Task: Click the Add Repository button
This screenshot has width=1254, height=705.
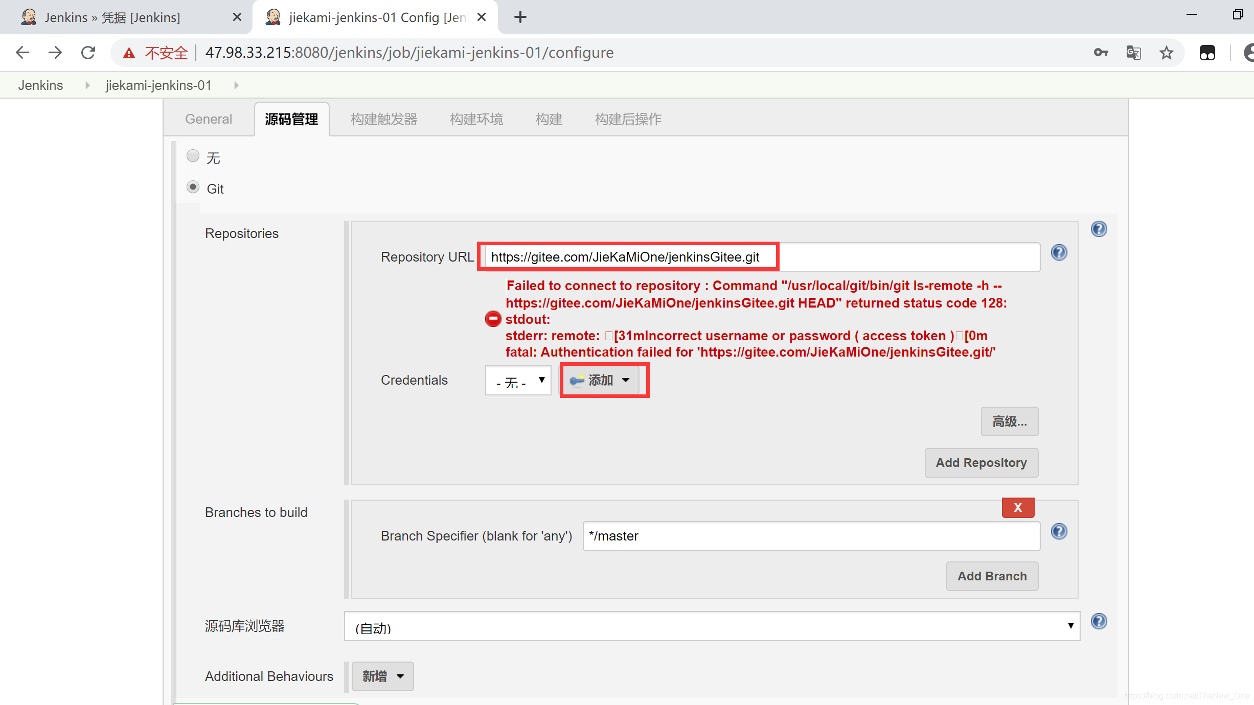Action: coord(980,462)
